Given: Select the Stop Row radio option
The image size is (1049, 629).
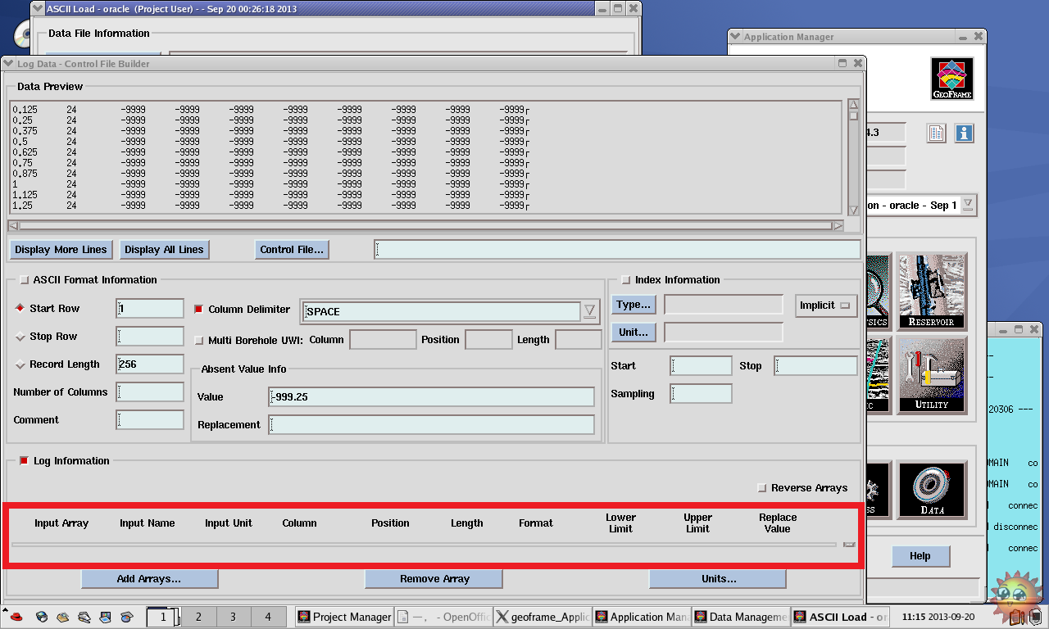Looking at the screenshot, I should click(x=20, y=337).
